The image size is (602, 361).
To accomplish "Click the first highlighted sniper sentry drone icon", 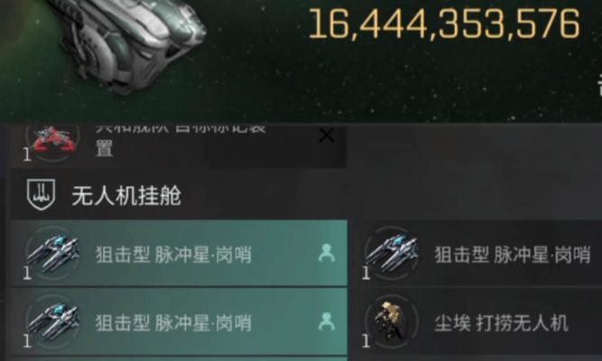I will (x=53, y=253).
